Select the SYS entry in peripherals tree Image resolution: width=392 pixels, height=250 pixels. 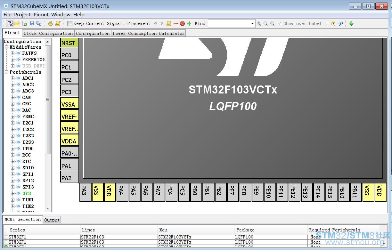27,194
